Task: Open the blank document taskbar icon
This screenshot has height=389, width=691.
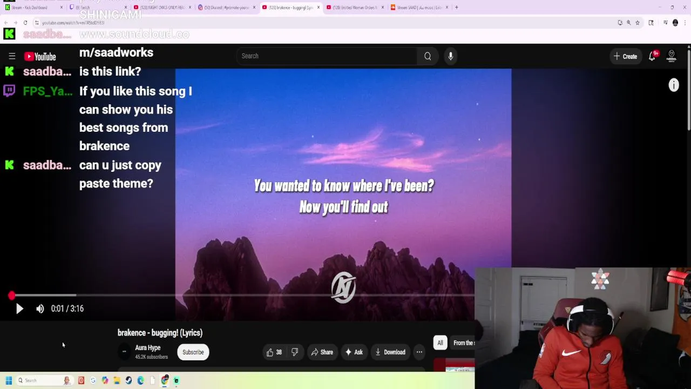Action: pos(153,380)
